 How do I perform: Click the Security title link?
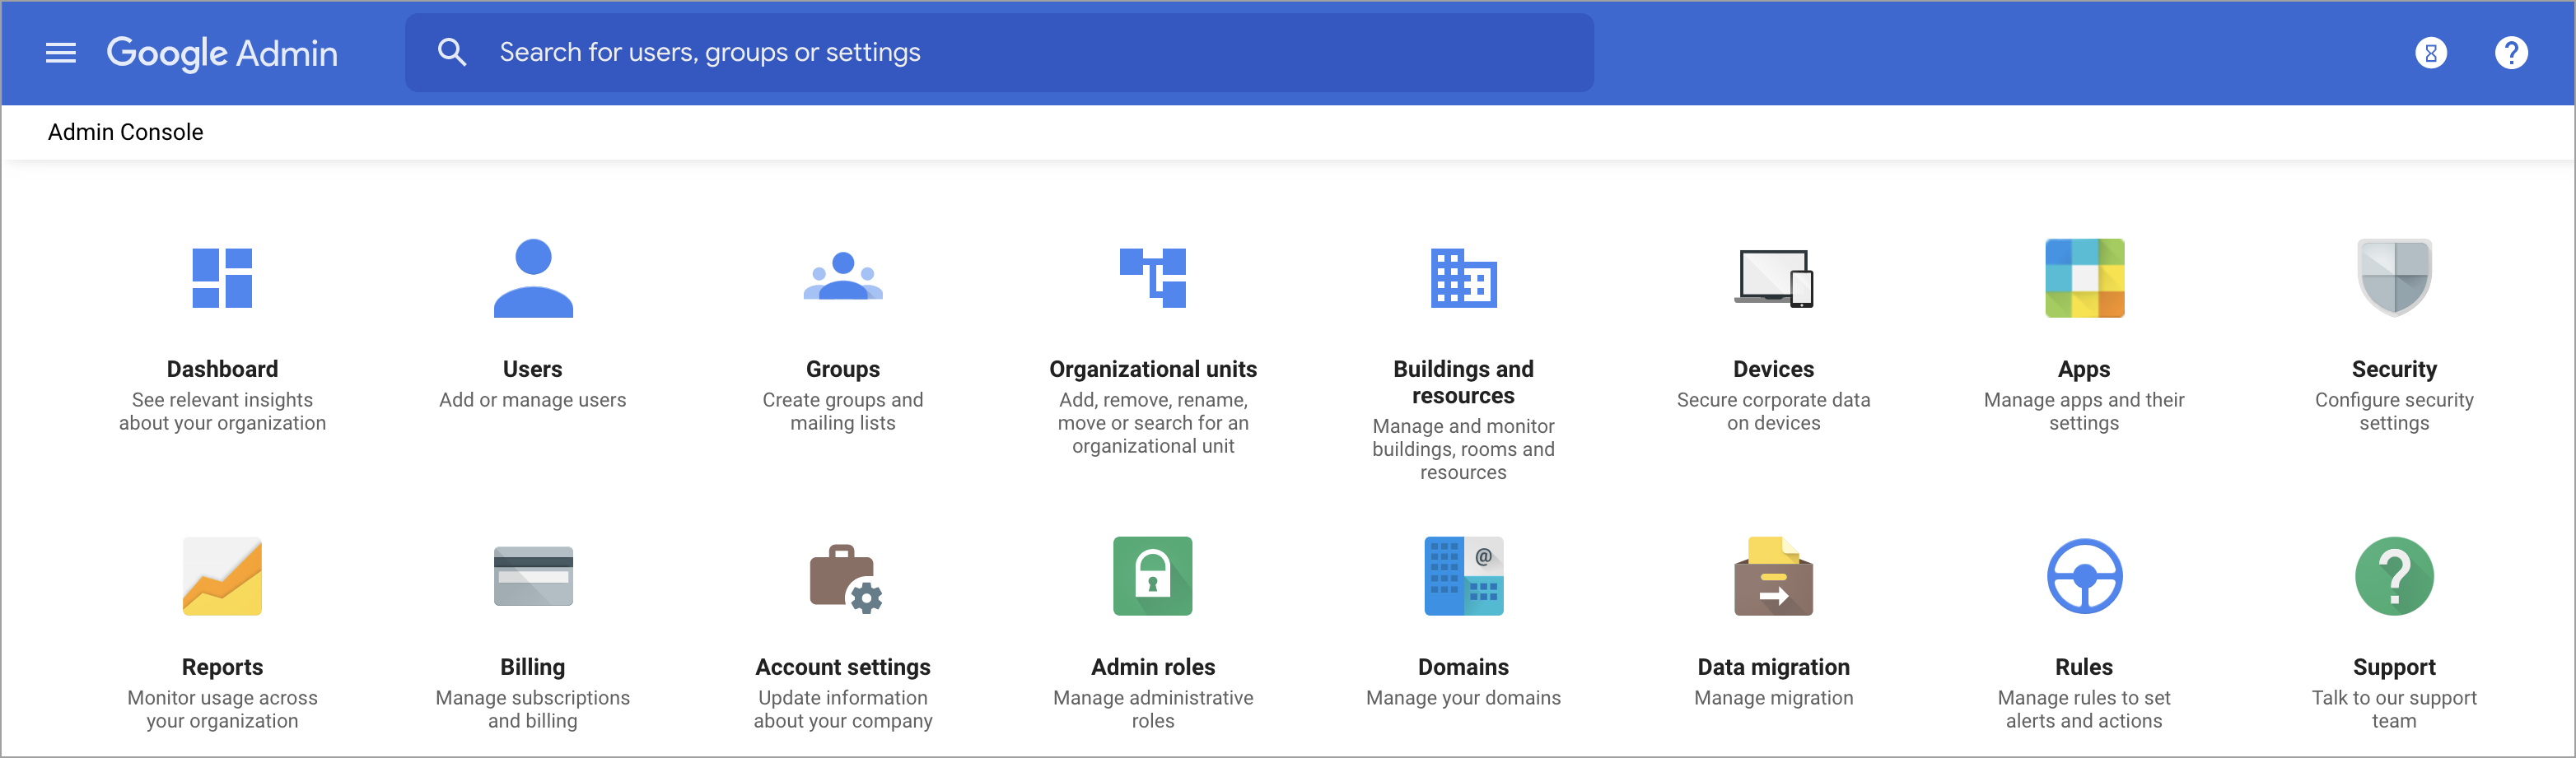(x=2394, y=369)
